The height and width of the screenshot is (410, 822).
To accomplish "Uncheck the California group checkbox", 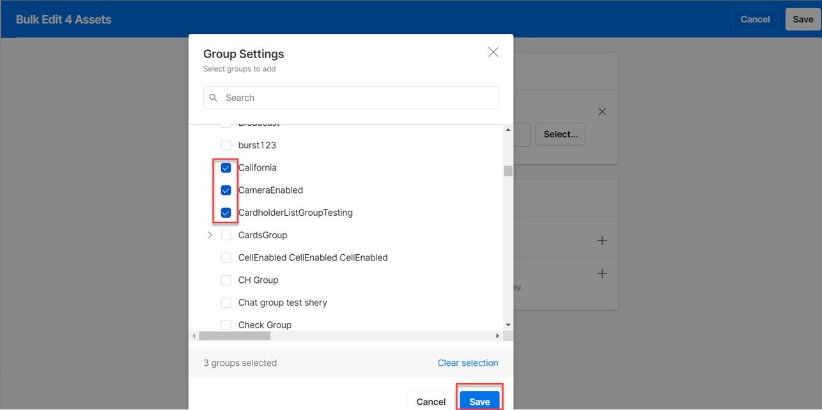I will pos(226,168).
